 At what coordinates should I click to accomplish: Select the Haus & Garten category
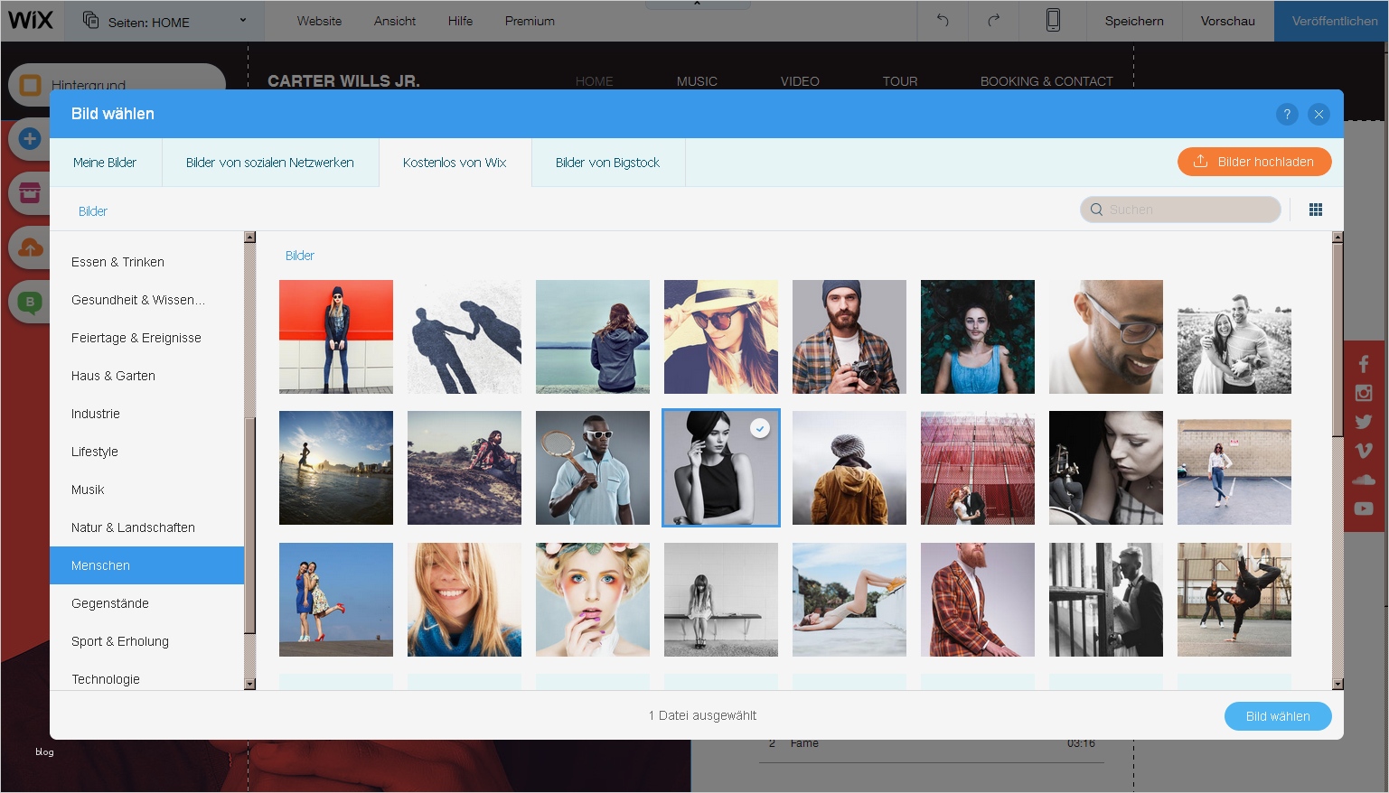(x=147, y=376)
